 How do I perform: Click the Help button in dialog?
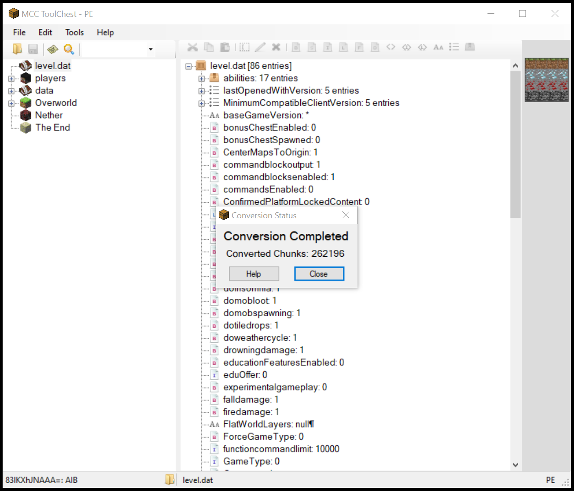254,274
